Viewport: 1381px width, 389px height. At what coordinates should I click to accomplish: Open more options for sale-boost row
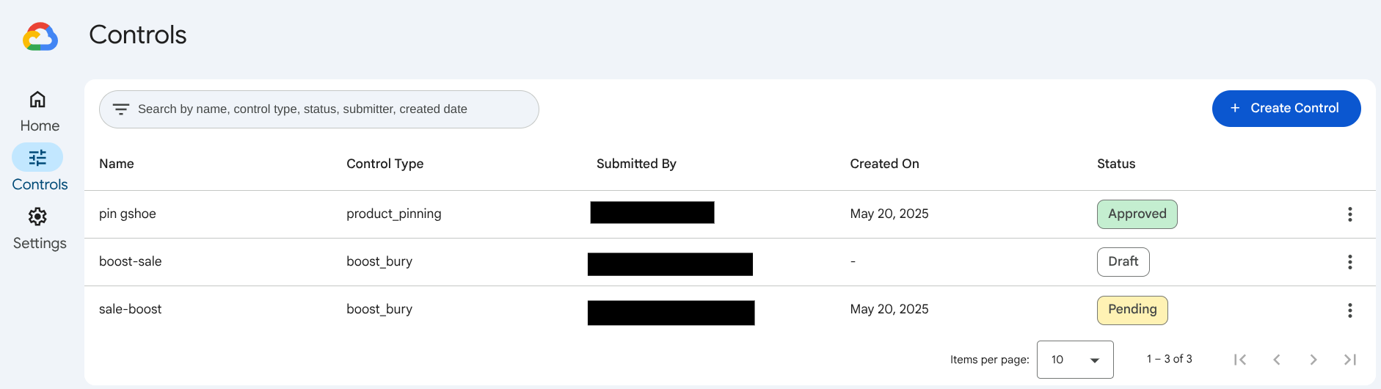[x=1349, y=310]
